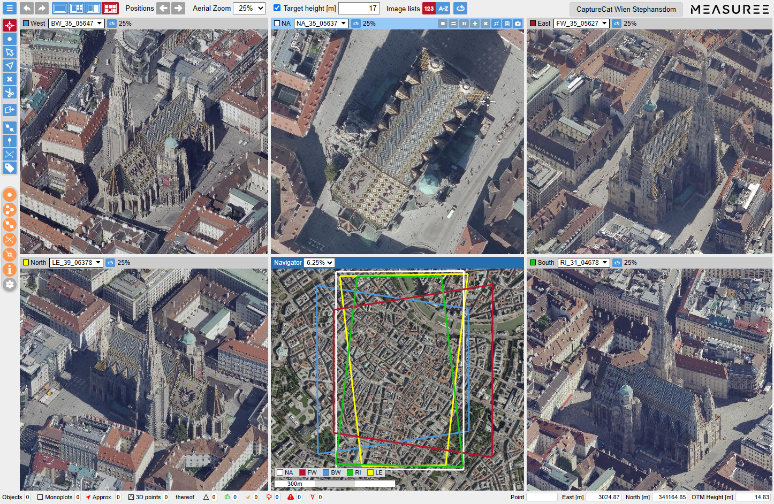Click the red FW legend swatch

302,472
